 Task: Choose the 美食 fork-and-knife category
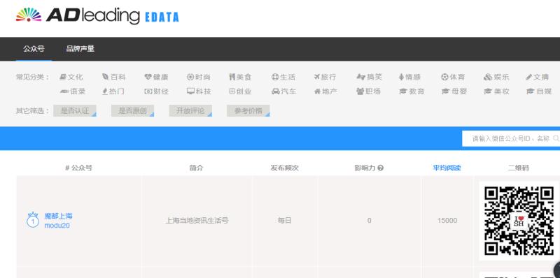(x=232, y=77)
